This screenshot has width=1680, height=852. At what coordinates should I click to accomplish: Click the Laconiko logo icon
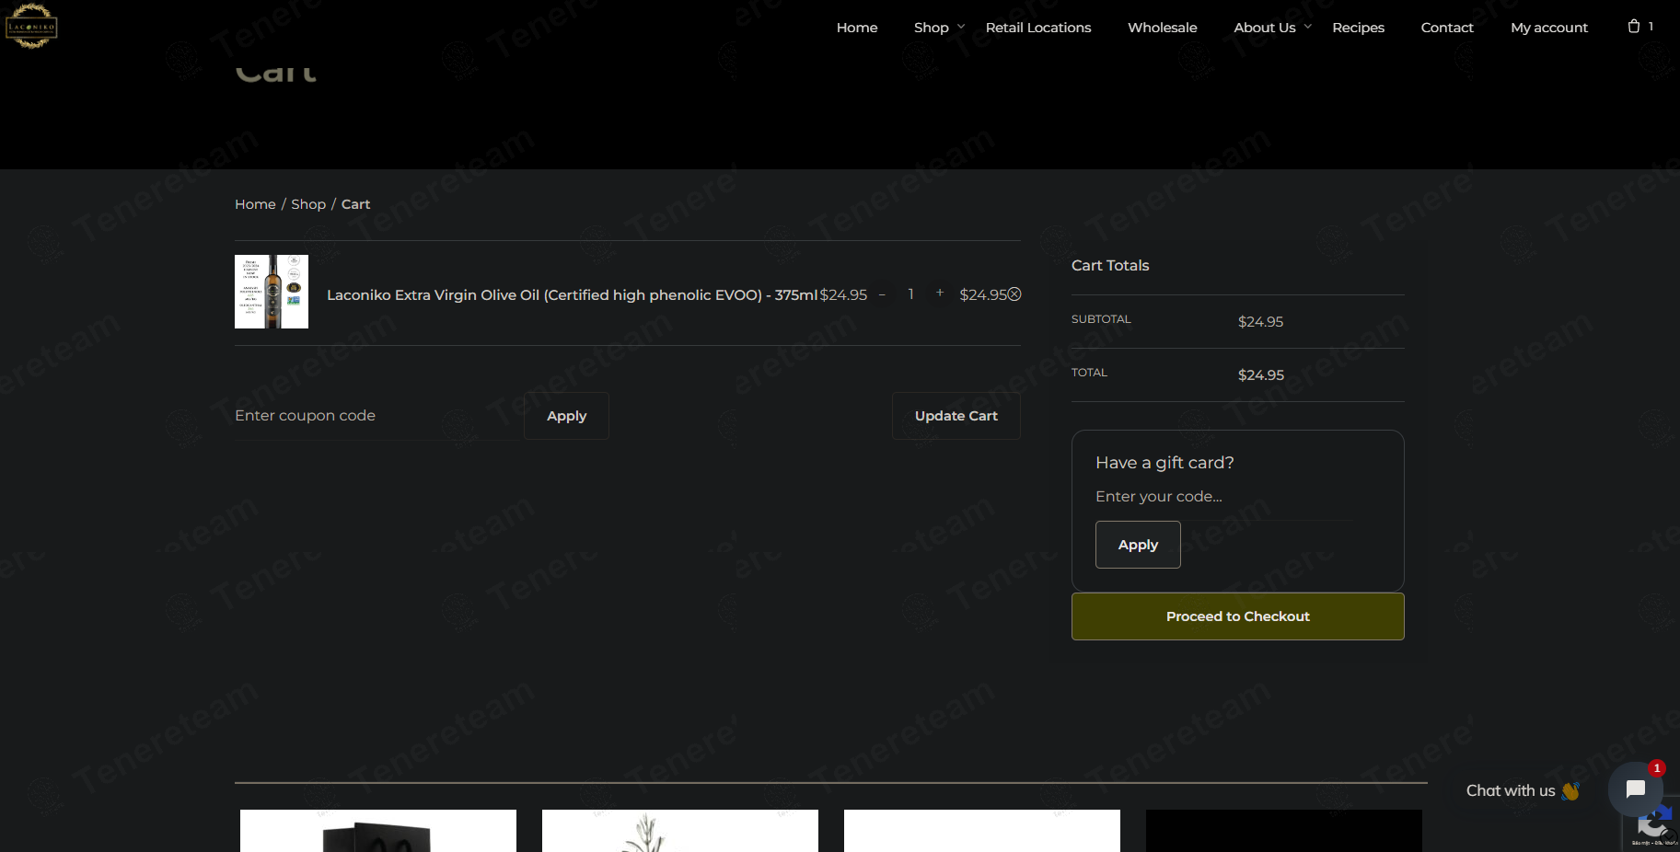point(31,26)
